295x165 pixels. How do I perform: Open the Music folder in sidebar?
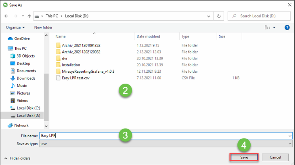coord(22,86)
